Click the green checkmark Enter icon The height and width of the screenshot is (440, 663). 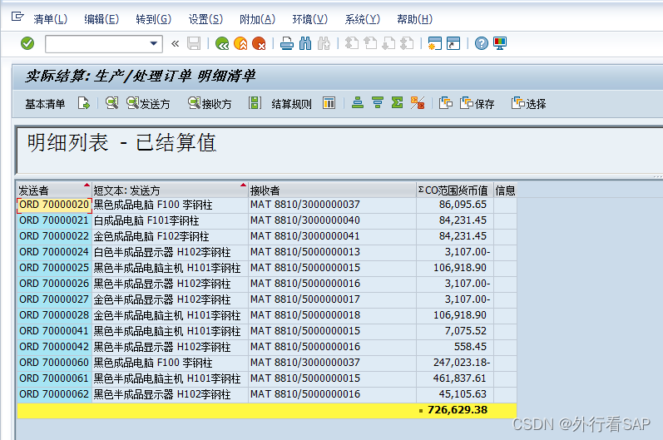(27, 43)
